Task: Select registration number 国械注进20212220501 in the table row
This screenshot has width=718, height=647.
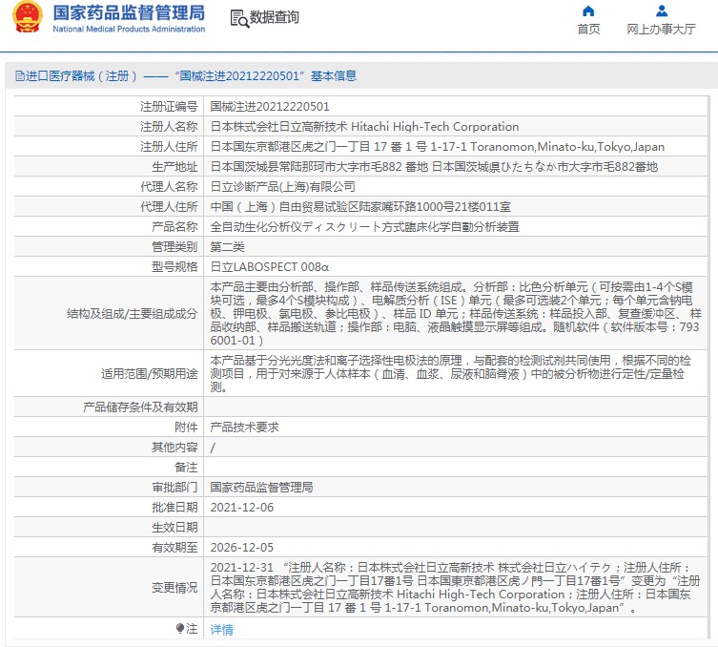Action: 270,106
